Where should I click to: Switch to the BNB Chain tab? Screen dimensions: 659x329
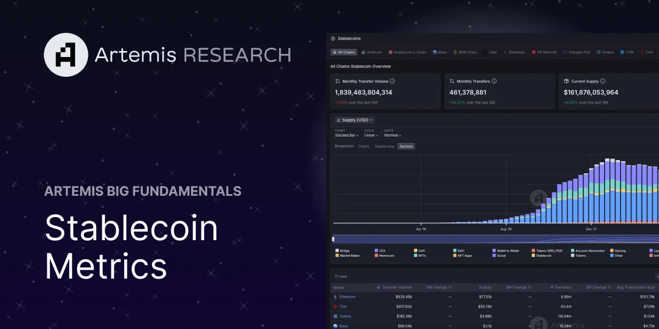point(465,52)
